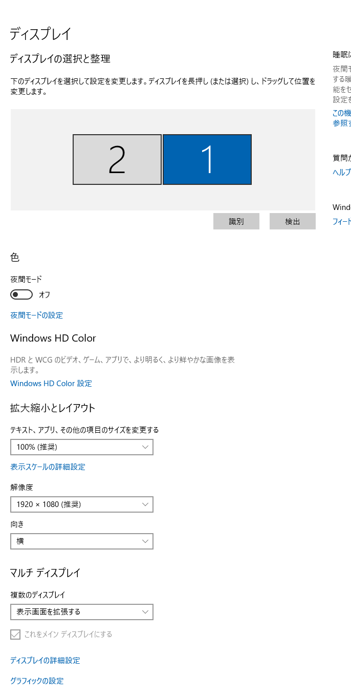Toggle the これをメイン ディスプレイにする checkbox

click(x=15, y=635)
